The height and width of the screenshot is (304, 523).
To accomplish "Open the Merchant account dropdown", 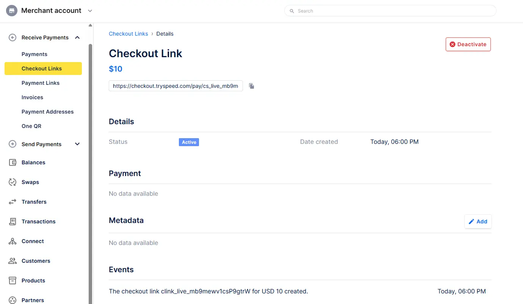I will pyautogui.click(x=90, y=11).
